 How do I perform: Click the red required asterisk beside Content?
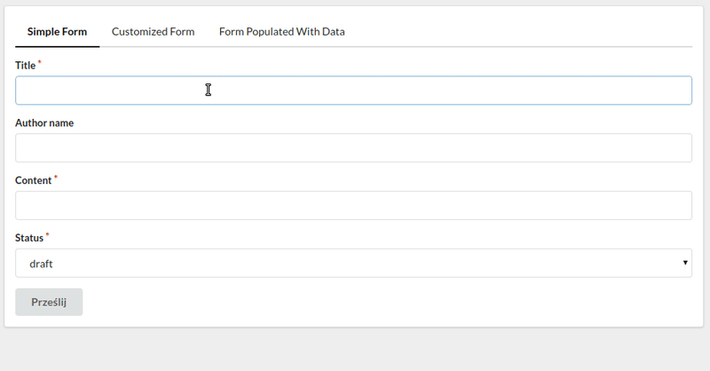[x=56, y=178]
